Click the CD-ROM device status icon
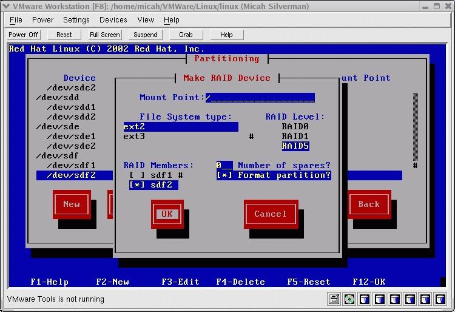Screen dimensions: 455x312 349,299
